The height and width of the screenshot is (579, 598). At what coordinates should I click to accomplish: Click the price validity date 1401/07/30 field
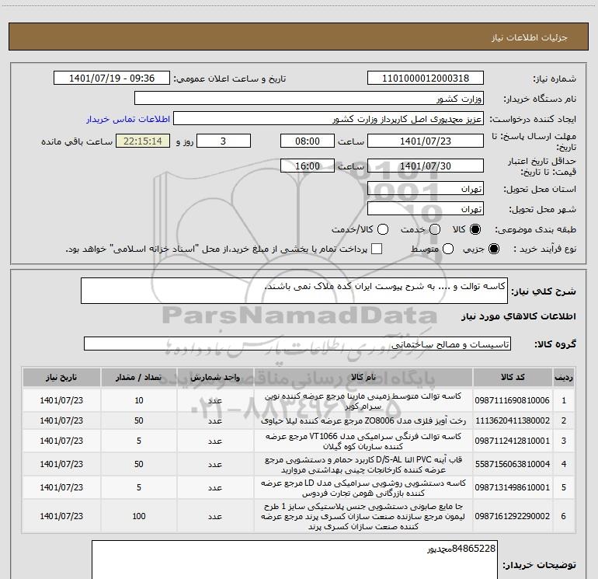tap(426, 166)
